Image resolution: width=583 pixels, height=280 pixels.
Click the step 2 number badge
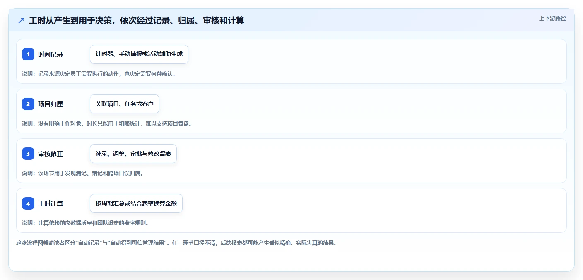(28, 104)
